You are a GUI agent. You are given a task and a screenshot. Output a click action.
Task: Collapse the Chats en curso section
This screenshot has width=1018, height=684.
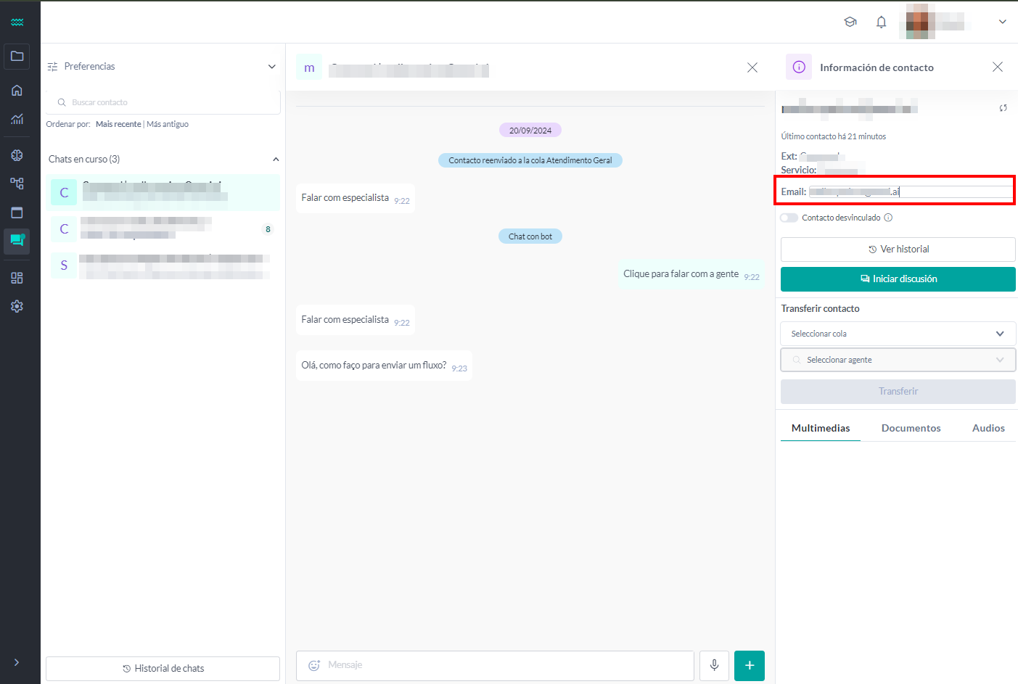276,158
